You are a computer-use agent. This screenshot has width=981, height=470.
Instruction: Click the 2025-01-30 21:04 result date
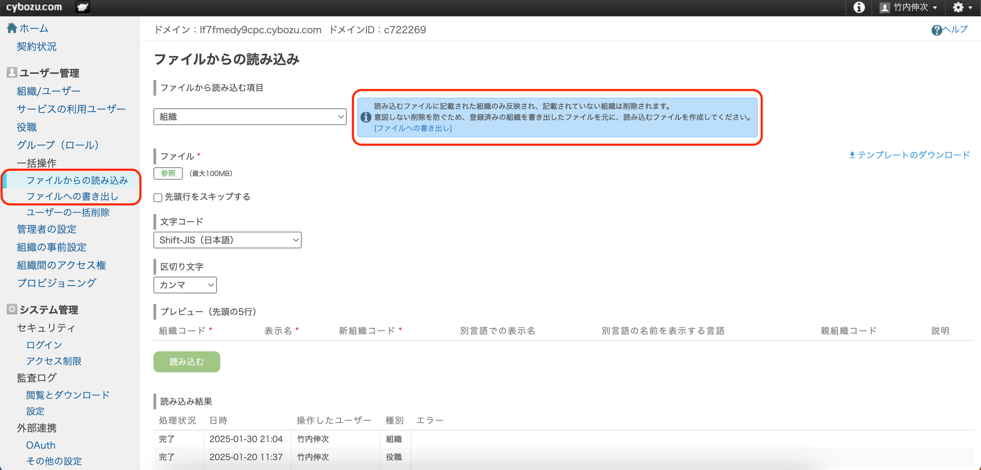(x=246, y=439)
